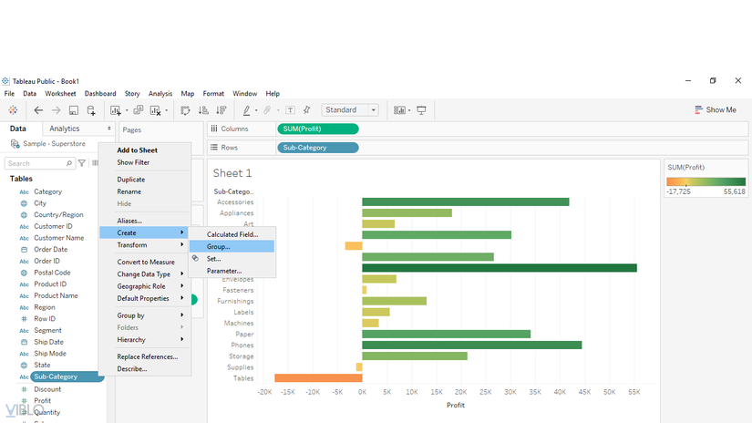Image resolution: width=752 pixels, height=423 pixels.
Task: Toggle Show mark labels T icon
Action: (290, 110)
